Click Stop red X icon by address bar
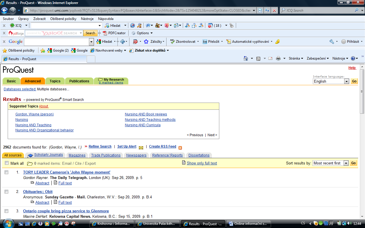 (x=274, y=11)
